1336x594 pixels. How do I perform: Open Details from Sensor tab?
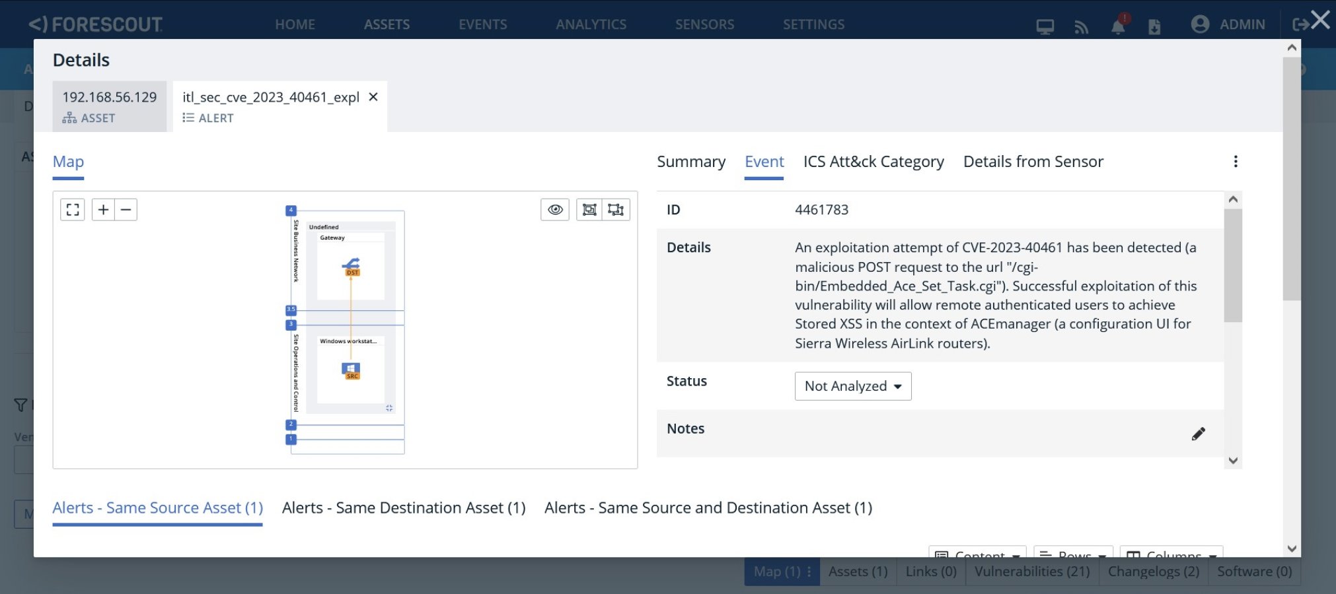coord(1033,162)
